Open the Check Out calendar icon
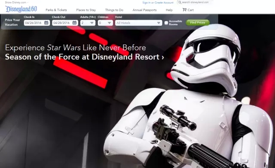Image resolution: width=275 pixels, height=168 pixels. coord(74,23)
